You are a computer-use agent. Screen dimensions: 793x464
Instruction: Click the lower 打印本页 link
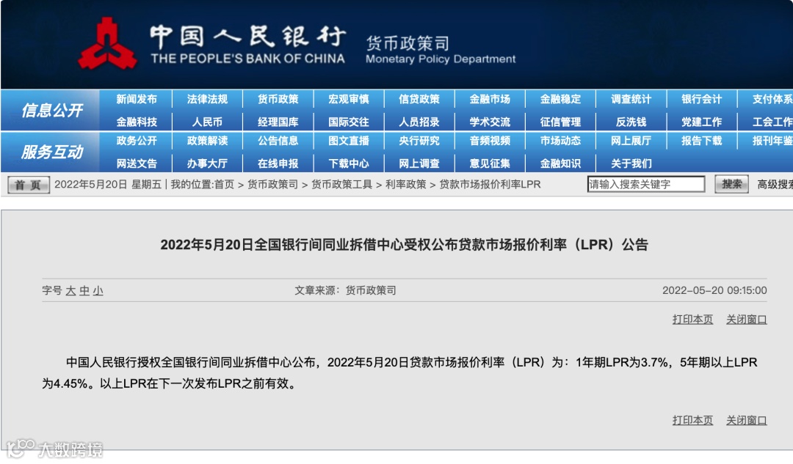click(x=692, y=421)
